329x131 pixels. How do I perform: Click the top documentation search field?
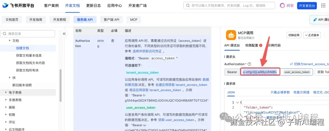point(229,6)
